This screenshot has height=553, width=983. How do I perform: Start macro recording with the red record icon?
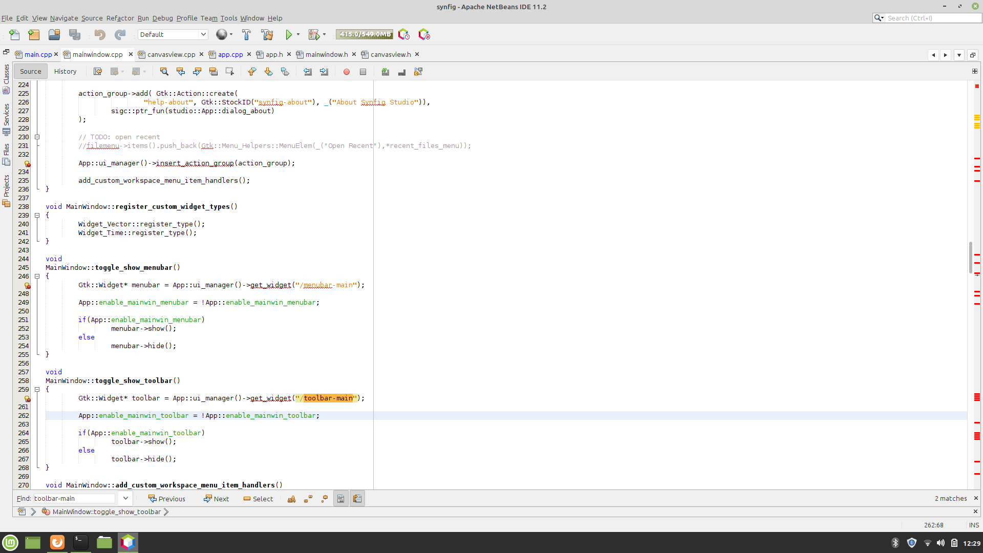click(x=347, y=72)
